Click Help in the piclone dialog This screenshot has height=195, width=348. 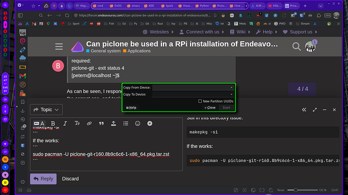tap(131, 108)
